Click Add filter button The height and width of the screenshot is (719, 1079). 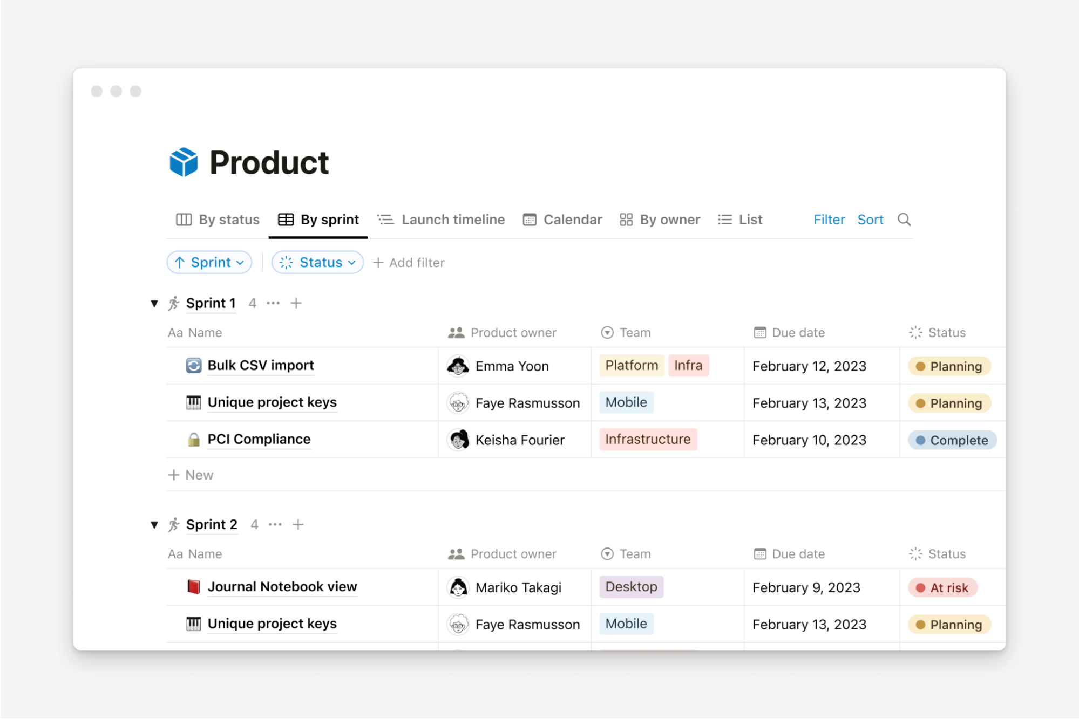(x=409, y=263)
